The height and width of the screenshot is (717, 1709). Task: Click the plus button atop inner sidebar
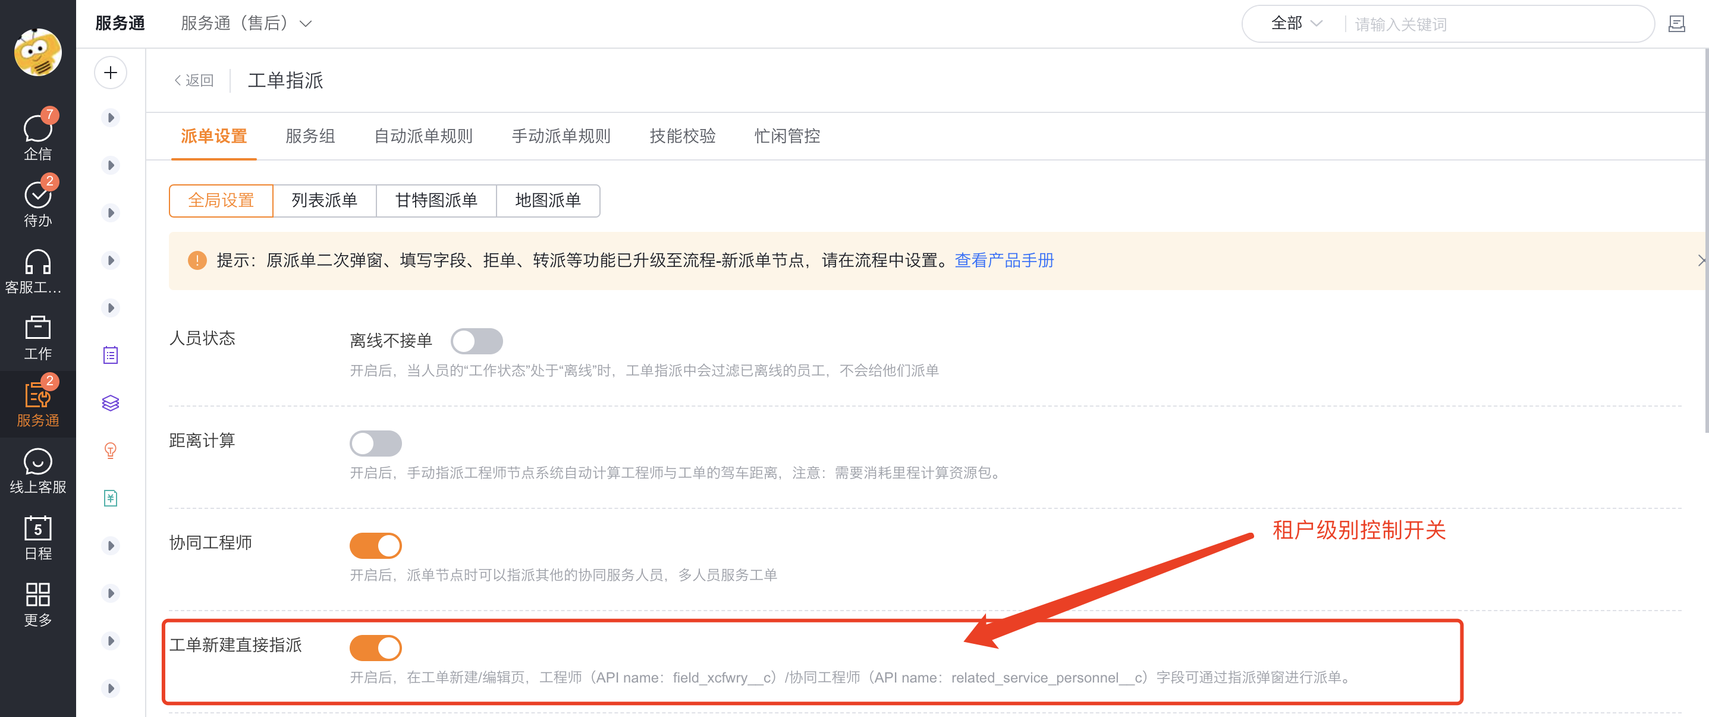coord(110,73)
